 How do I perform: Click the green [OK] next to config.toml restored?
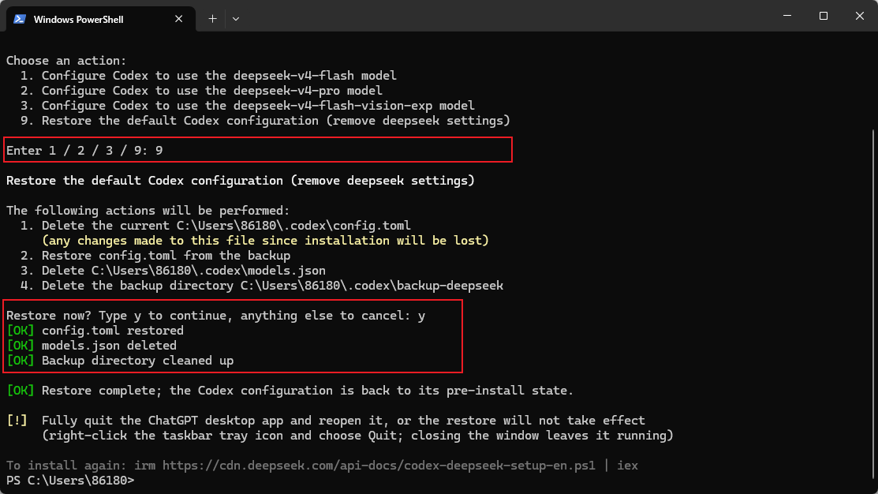coord(21,331)
